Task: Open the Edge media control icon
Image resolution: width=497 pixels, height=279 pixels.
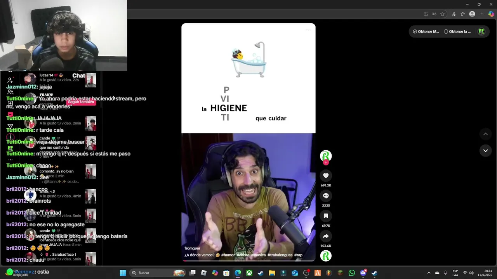Action: pos(454,14)
